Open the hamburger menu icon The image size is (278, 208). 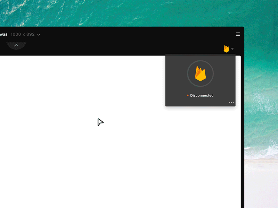238,34
